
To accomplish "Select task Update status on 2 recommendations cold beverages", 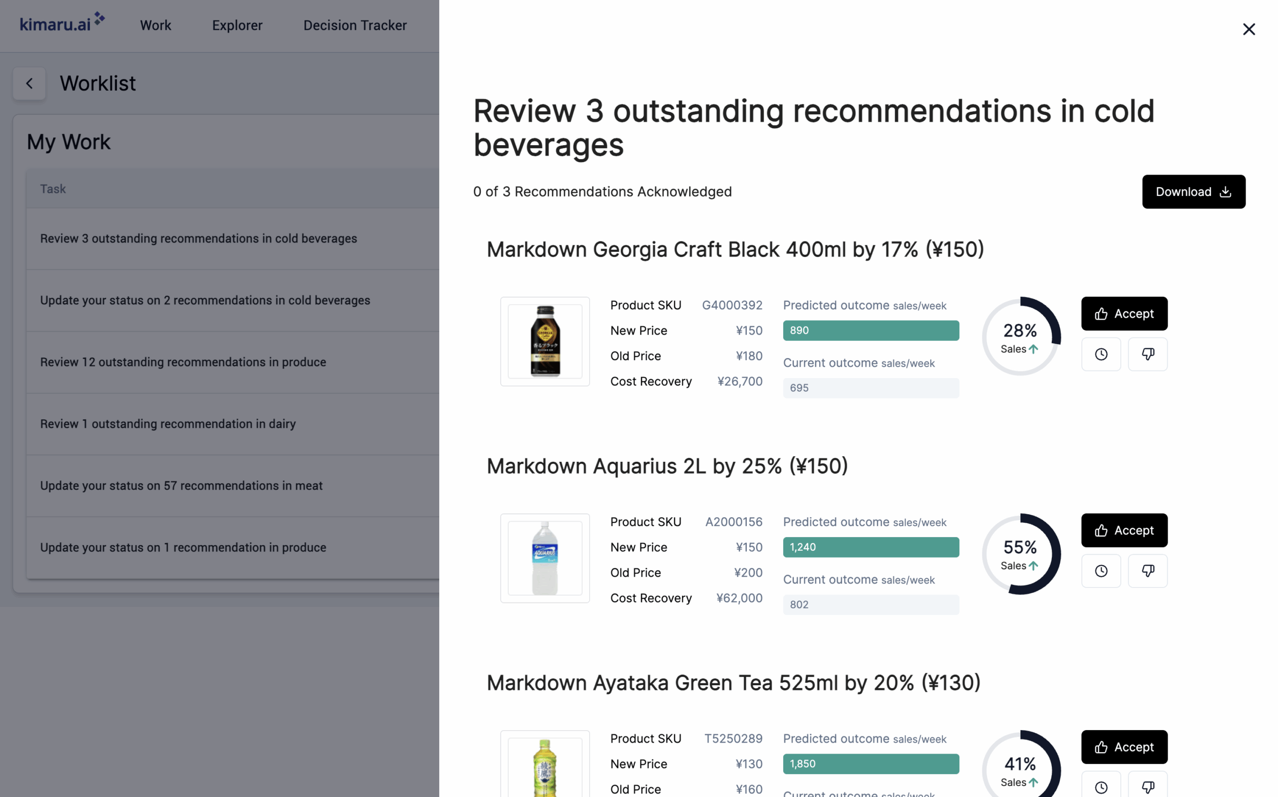I will click(x=233, y=300).
